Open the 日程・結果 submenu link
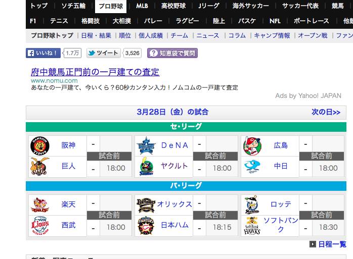This screenshot has width=353, height=259. [x=96, y=35]
